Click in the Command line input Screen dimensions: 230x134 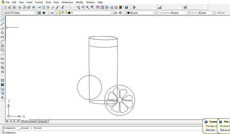[x=103, y=133]
